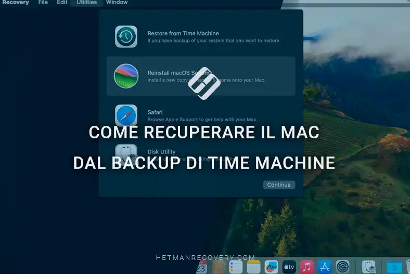Select the macOS Sonoma reinstall icon
The image size is (410, 274).
click(126, 76)
